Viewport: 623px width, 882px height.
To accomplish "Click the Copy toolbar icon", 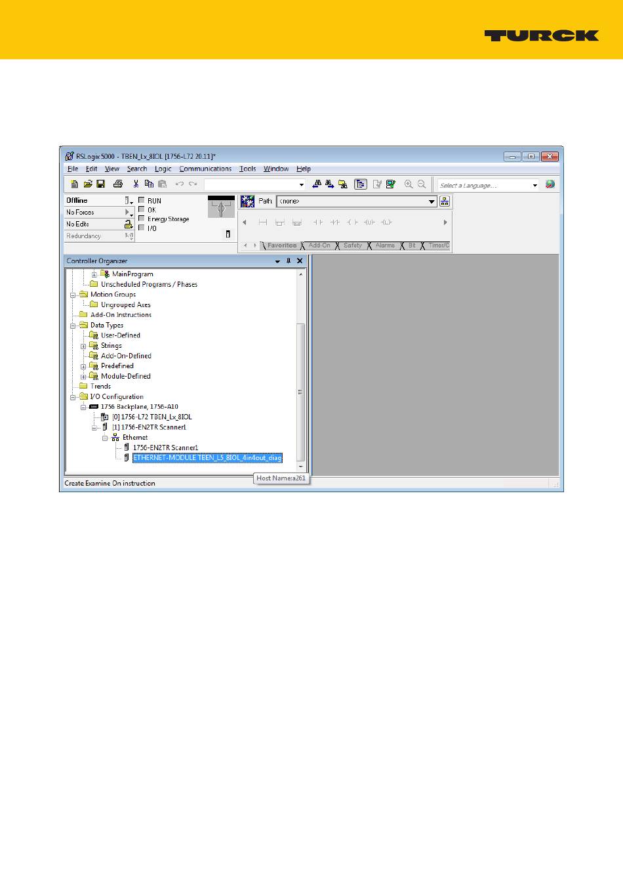I will pos(149,184).
